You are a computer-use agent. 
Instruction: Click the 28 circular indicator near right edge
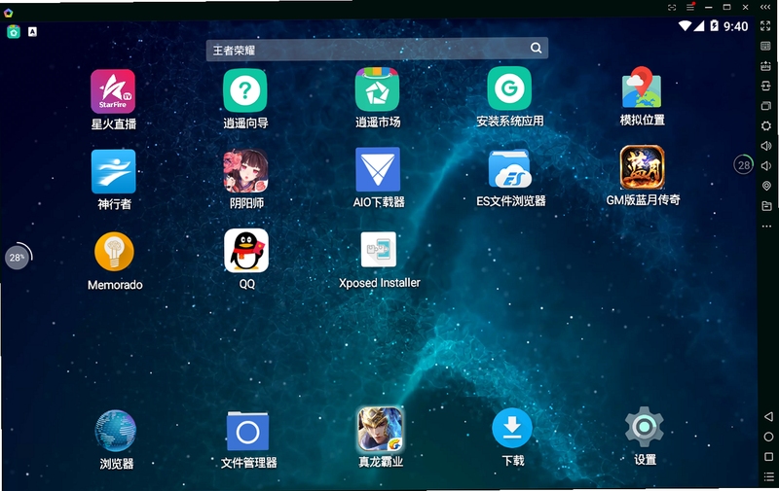click(x=744, y=164)
